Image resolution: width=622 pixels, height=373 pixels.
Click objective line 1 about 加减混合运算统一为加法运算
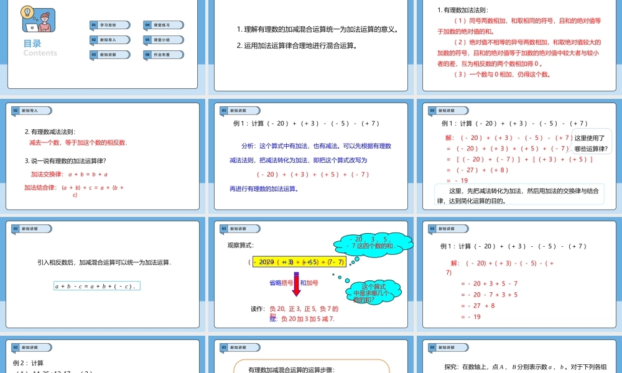tap(318, 29)
